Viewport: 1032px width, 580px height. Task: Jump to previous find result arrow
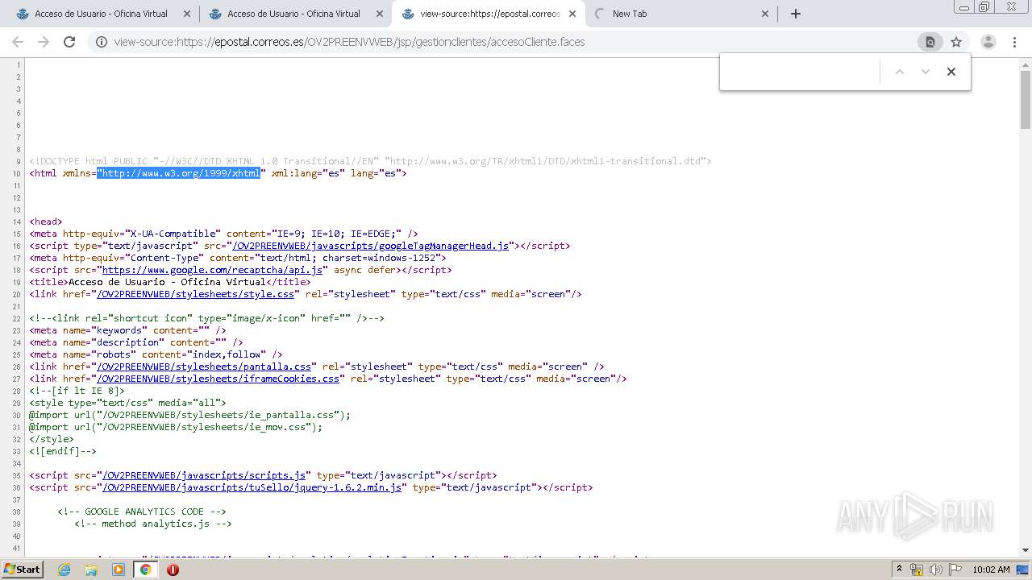pos(900,72)
